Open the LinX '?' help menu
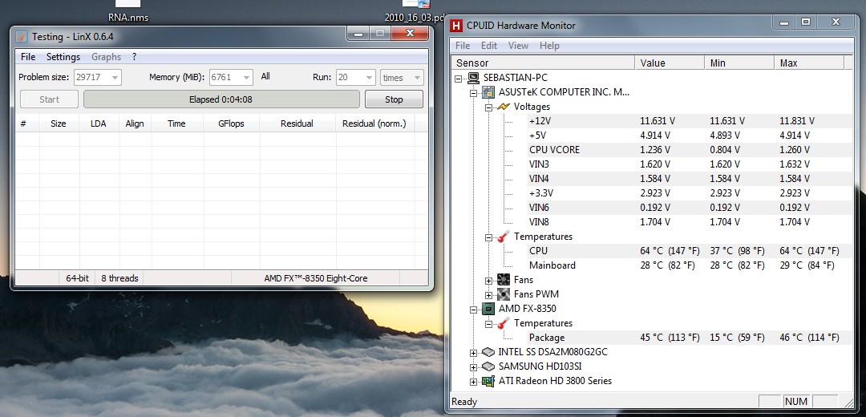The image size is (866, 417). [134, 57]
